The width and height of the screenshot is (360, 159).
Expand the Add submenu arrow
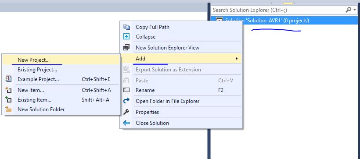(237, 59)
